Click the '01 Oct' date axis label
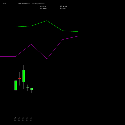The image size is (125, 125). [23, 119]
